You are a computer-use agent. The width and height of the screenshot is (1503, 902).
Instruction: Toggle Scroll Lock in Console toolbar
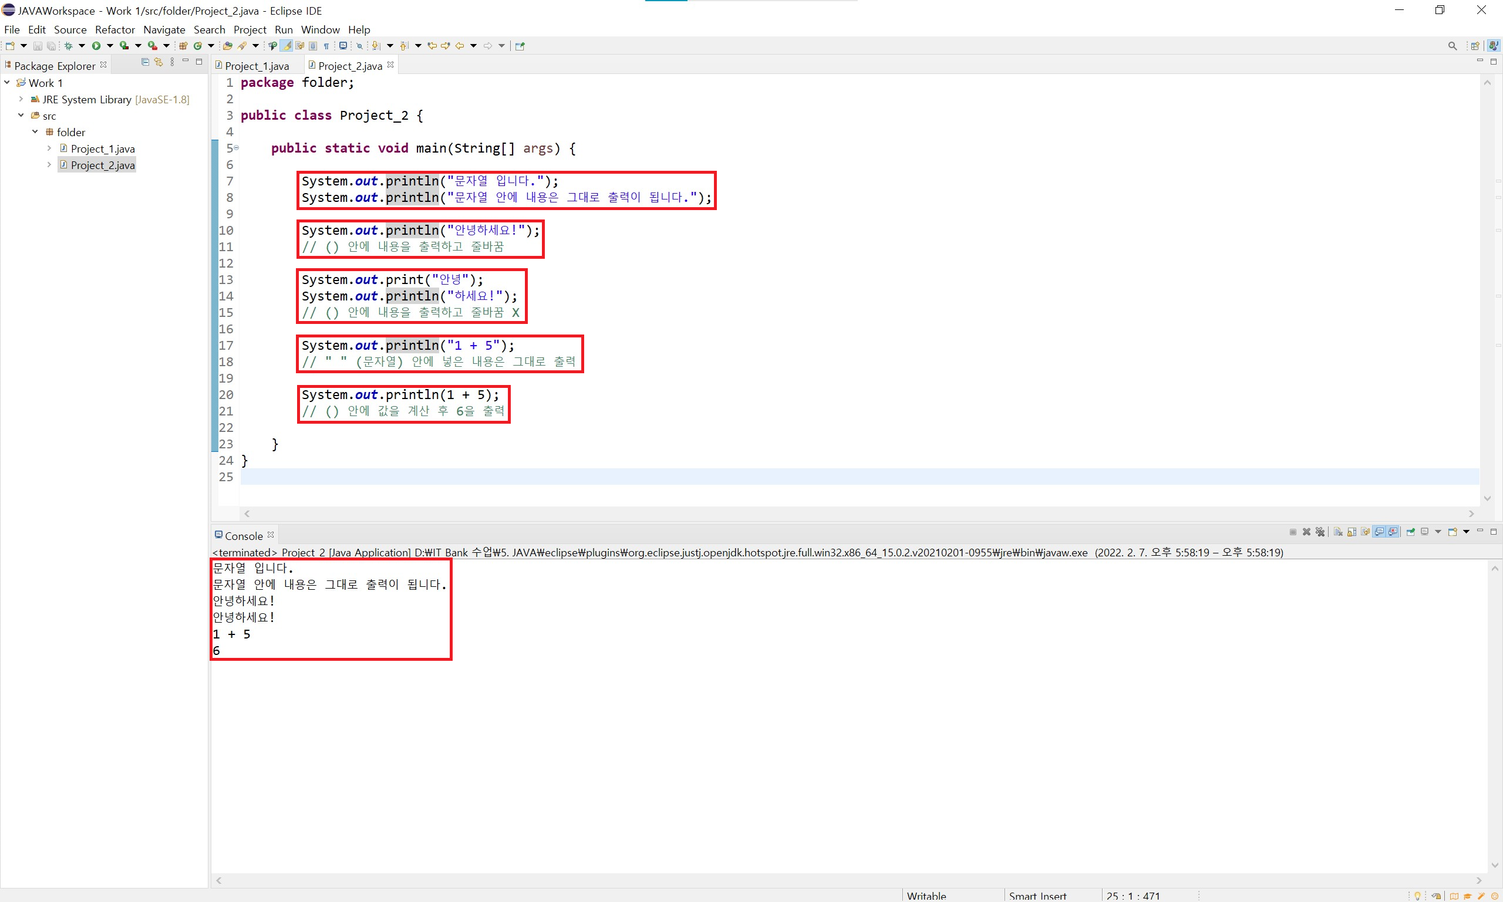1352,532
